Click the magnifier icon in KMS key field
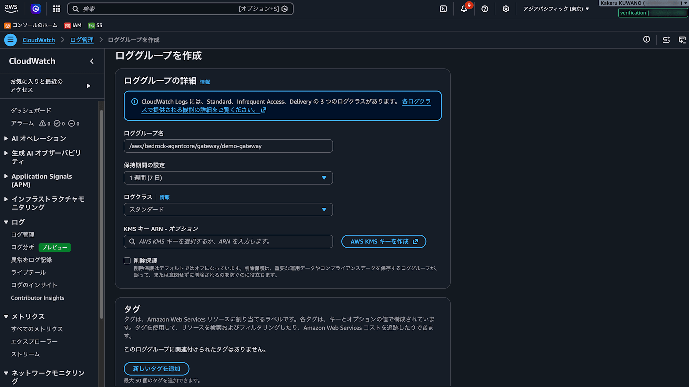 [132, 241]
